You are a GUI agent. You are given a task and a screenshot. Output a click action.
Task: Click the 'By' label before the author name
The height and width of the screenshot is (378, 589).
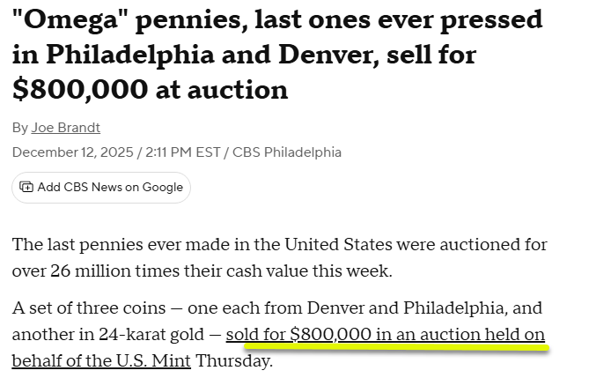20,128
